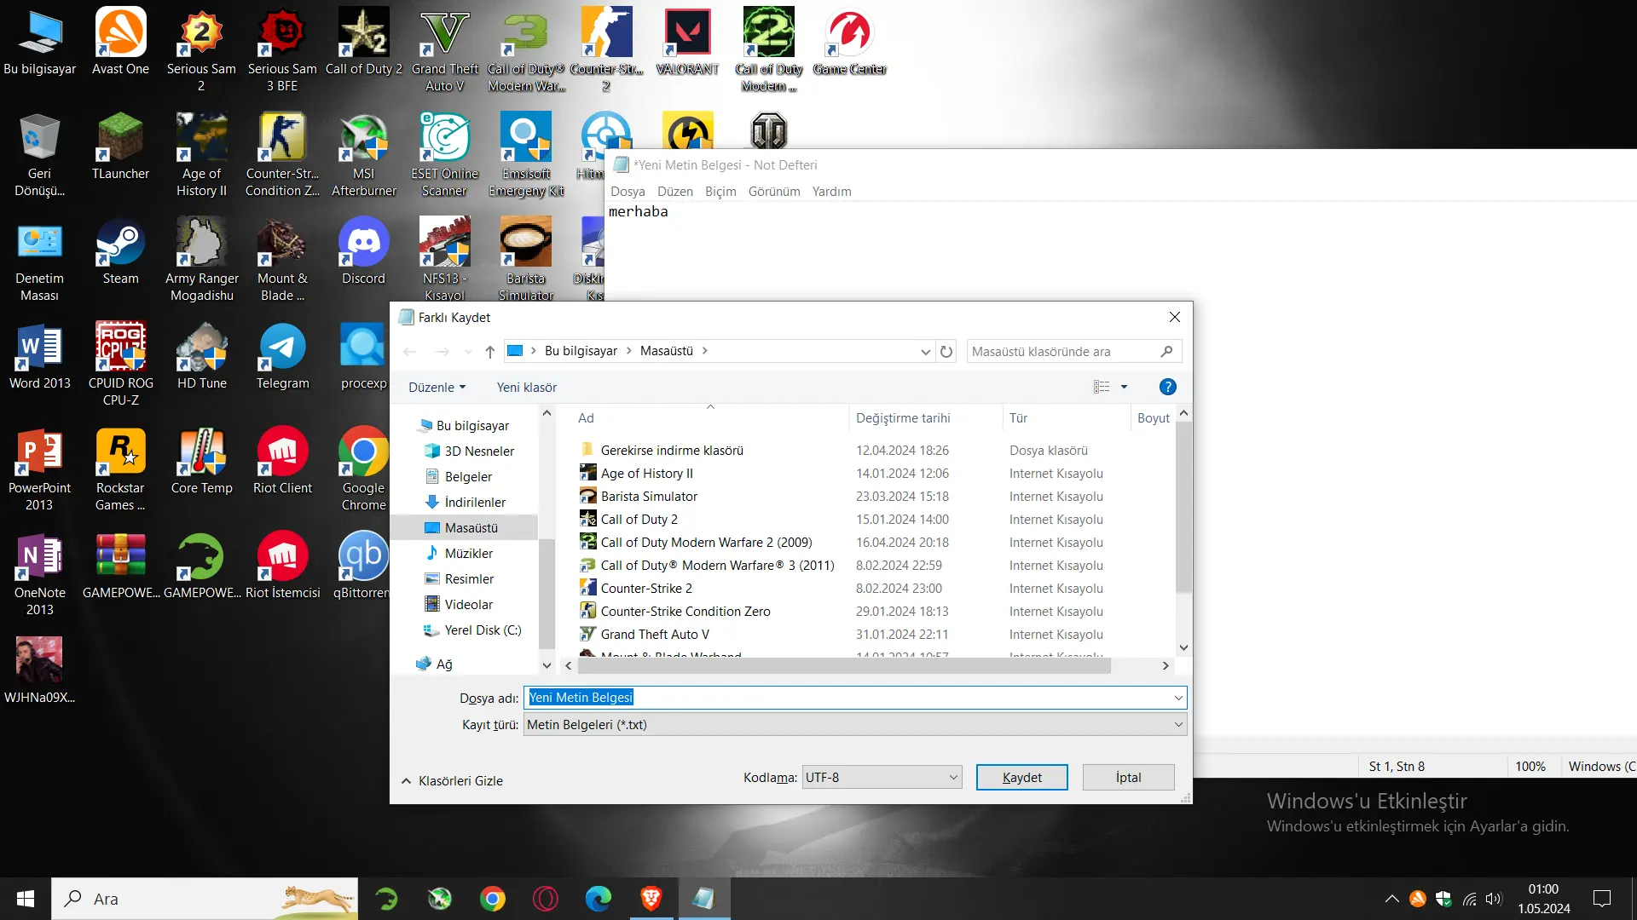Select the HD Tune desktop icon
This screenshot has height=920, width=1637.
[x=201, y=355]
